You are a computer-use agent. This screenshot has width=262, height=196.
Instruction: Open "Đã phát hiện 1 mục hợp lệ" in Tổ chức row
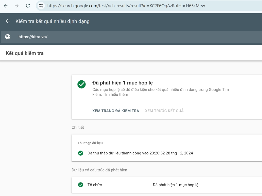click(x=176, y=185)
